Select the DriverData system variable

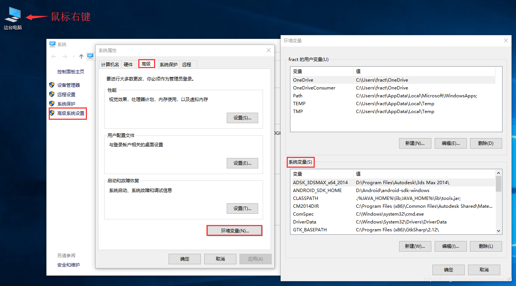[393, 222]
